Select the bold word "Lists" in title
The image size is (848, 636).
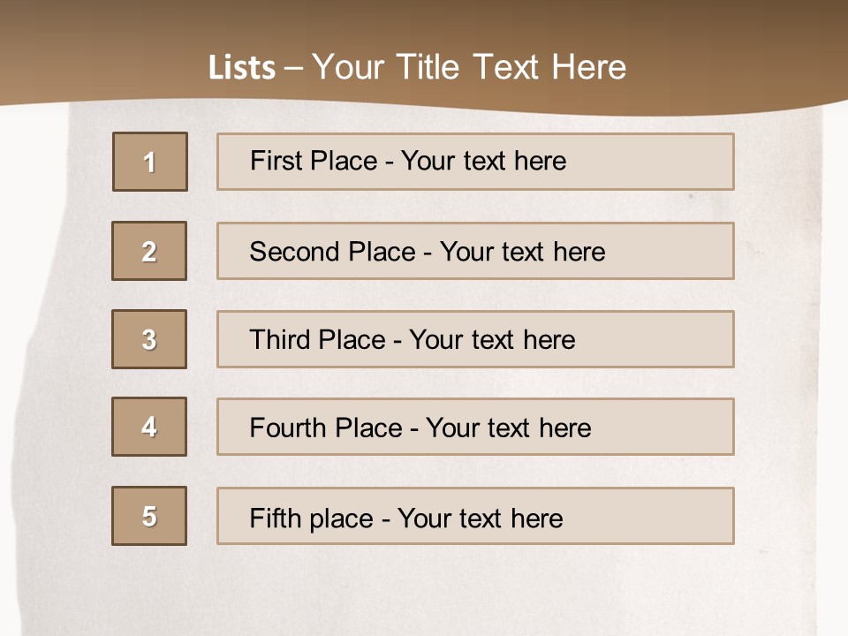[242, 68]
